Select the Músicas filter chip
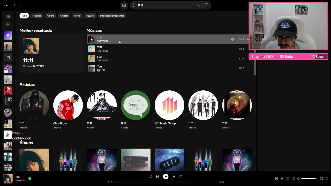331x186 pixels. 37,16
